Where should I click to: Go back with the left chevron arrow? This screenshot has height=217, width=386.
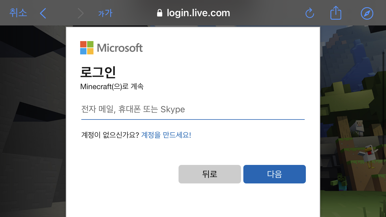click(x=43, y=13)
